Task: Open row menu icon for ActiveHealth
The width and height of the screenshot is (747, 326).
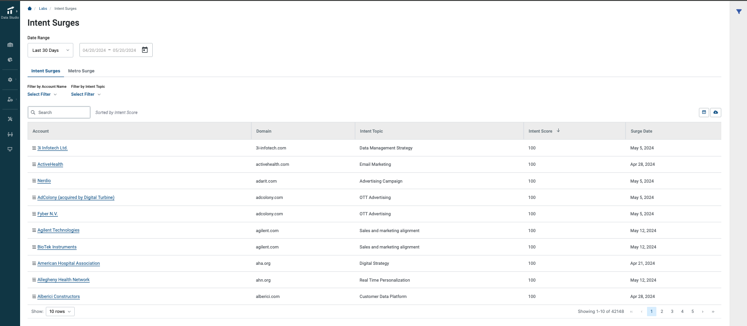Action: [x=34, y=164]
